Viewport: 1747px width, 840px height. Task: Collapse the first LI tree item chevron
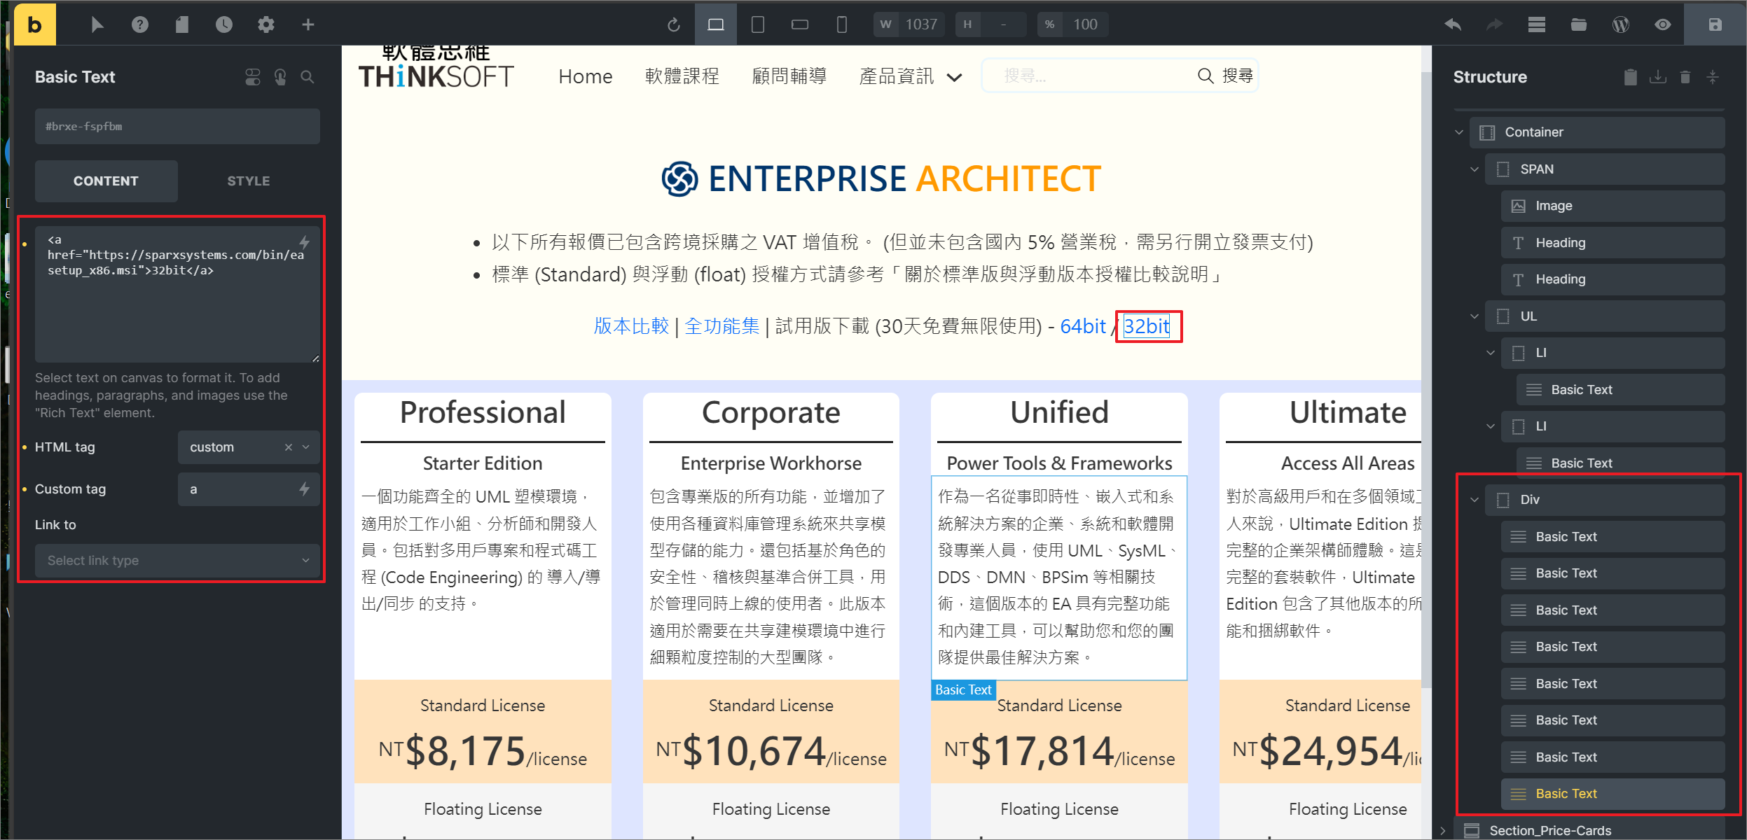[x=1491, y=353]
